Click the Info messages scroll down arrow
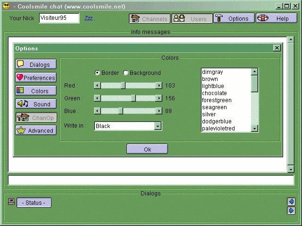The image size is (302, 226). (x=291, y=169)
